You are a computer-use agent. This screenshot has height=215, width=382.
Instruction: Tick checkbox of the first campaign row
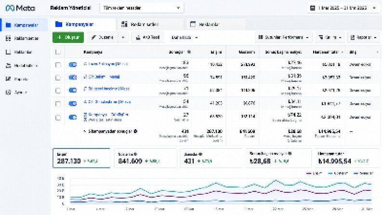point(58,65)
